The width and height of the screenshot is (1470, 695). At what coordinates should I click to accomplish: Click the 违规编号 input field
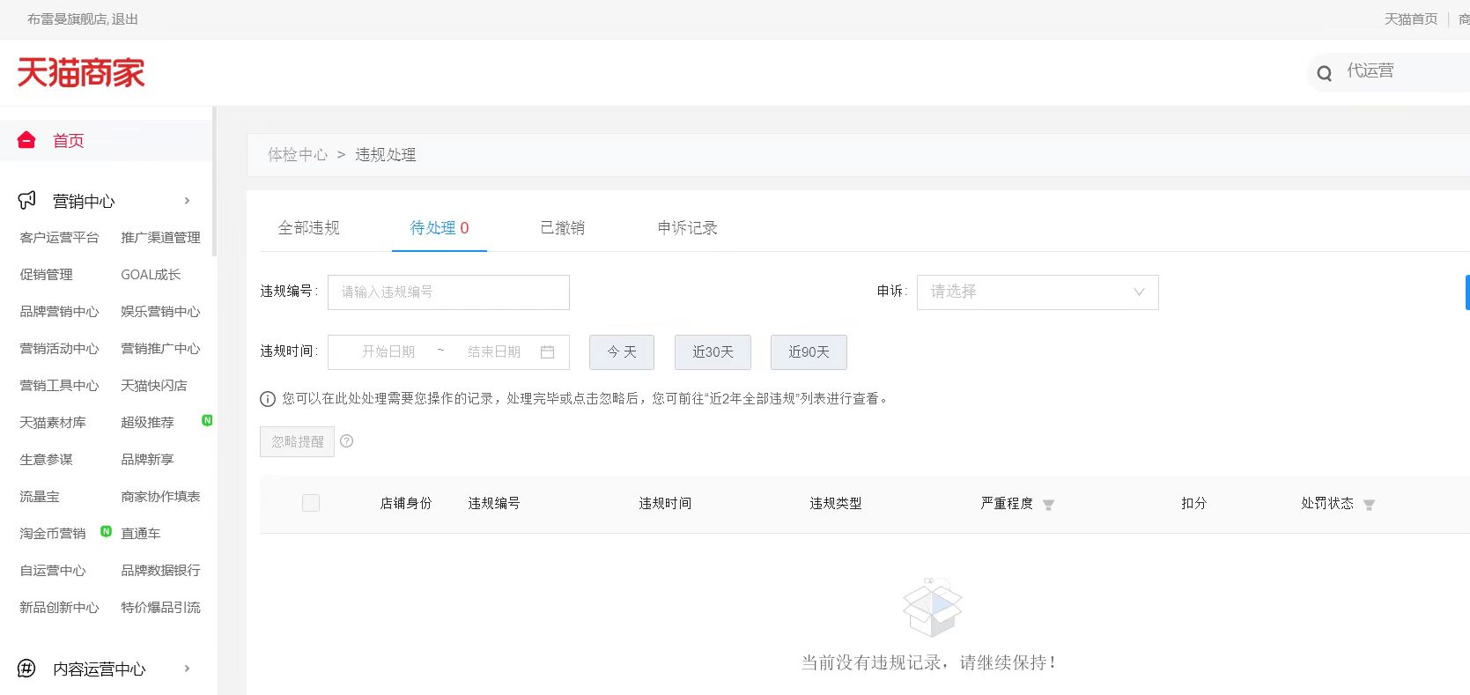pyautogui.click(x=448, y=292)
